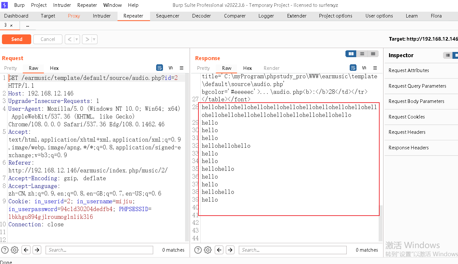The height and width of the screenshot is (264, 458).
Task: Expand Response Headers section
Action: pos(421,148)
